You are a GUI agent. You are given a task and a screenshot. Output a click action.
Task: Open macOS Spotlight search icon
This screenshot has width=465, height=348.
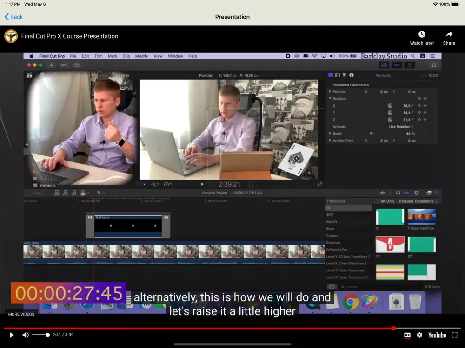(413, 56)
